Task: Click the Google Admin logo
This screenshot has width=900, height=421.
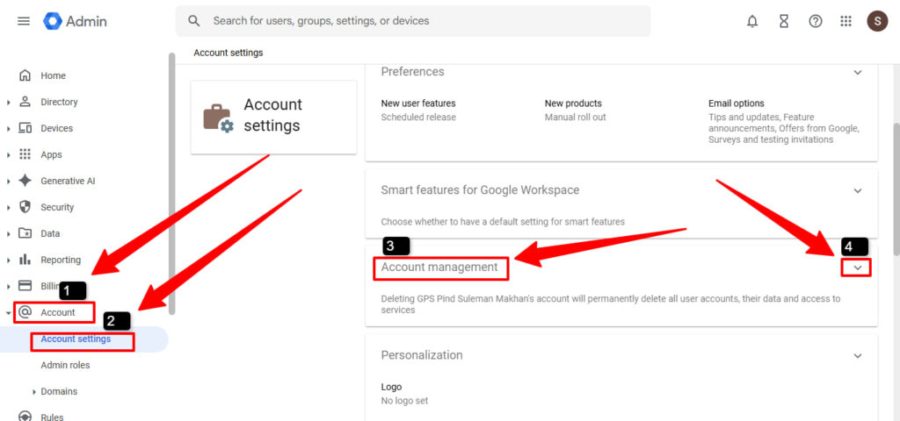Action: pos(76,21)
